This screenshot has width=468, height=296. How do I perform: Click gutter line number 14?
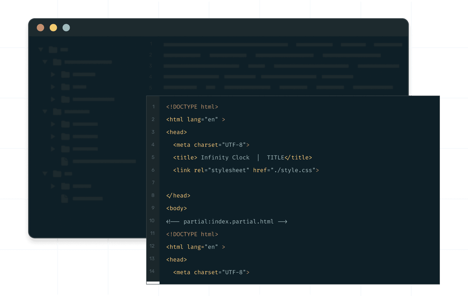pos(152,272)
